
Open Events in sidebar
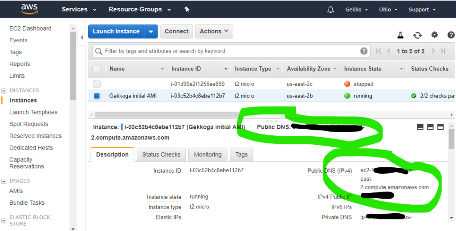18,41
